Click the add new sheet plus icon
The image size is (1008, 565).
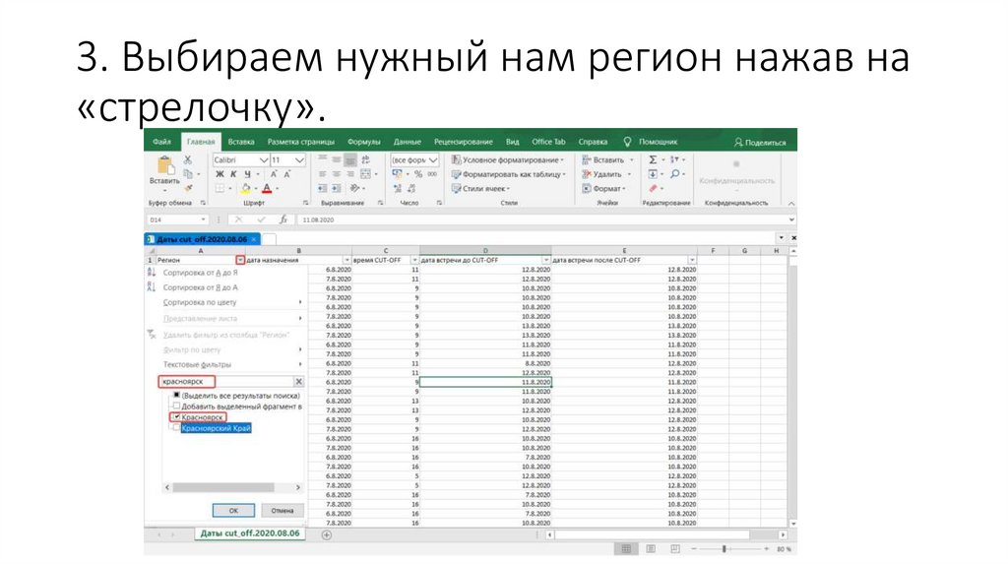click(x=327, y=534)
